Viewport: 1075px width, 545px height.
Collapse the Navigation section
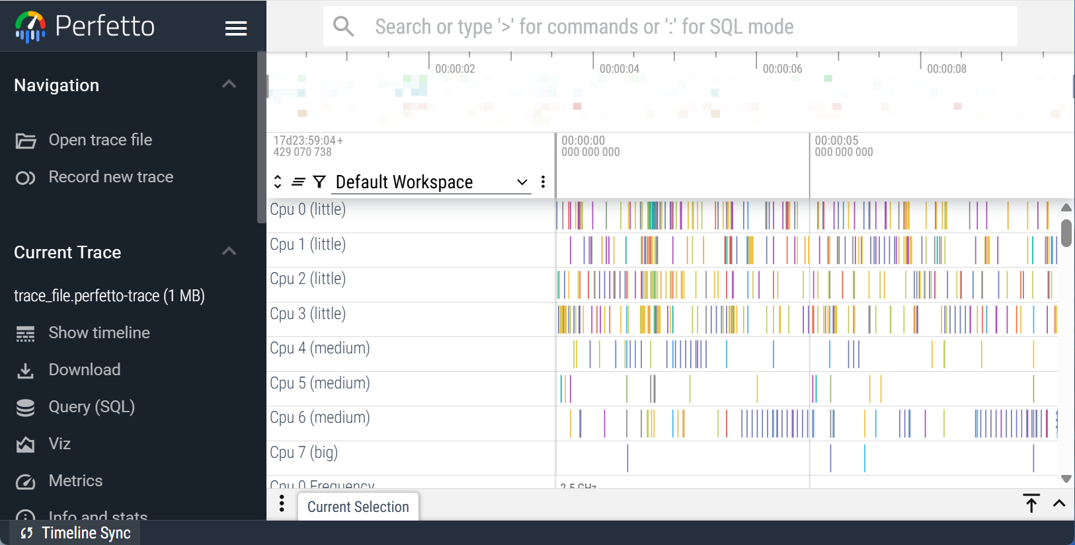point(229,84)
